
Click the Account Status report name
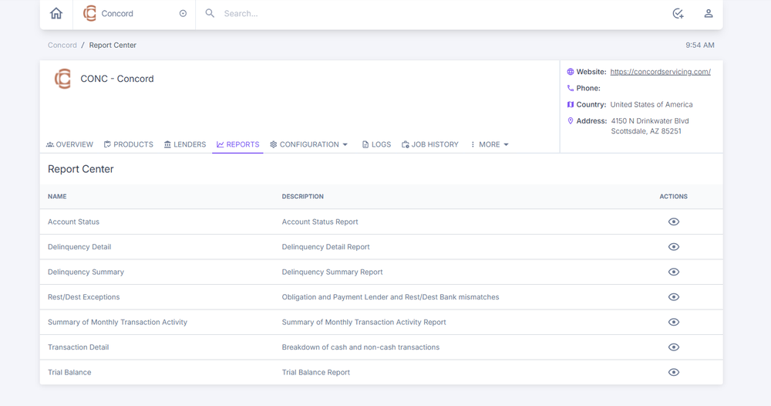click(x=73, y=222)
